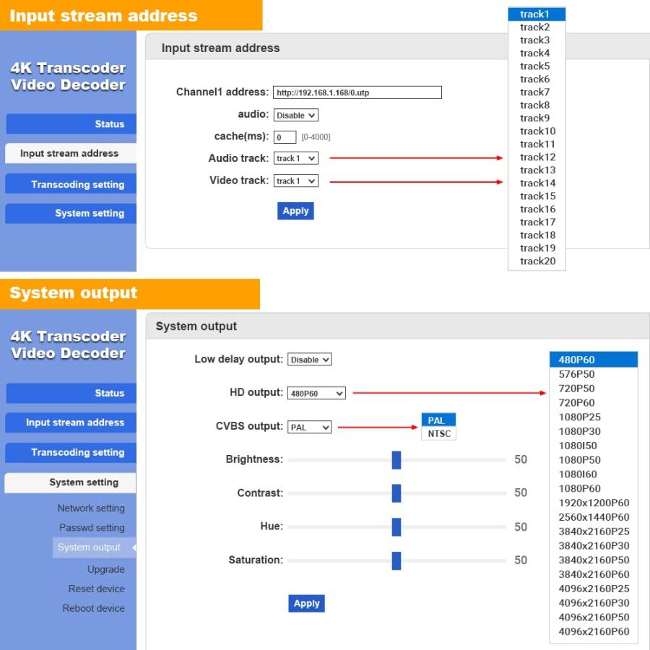Click the cache(ms) input field
This screenshot has height=650, width=650.
point(285,137)
